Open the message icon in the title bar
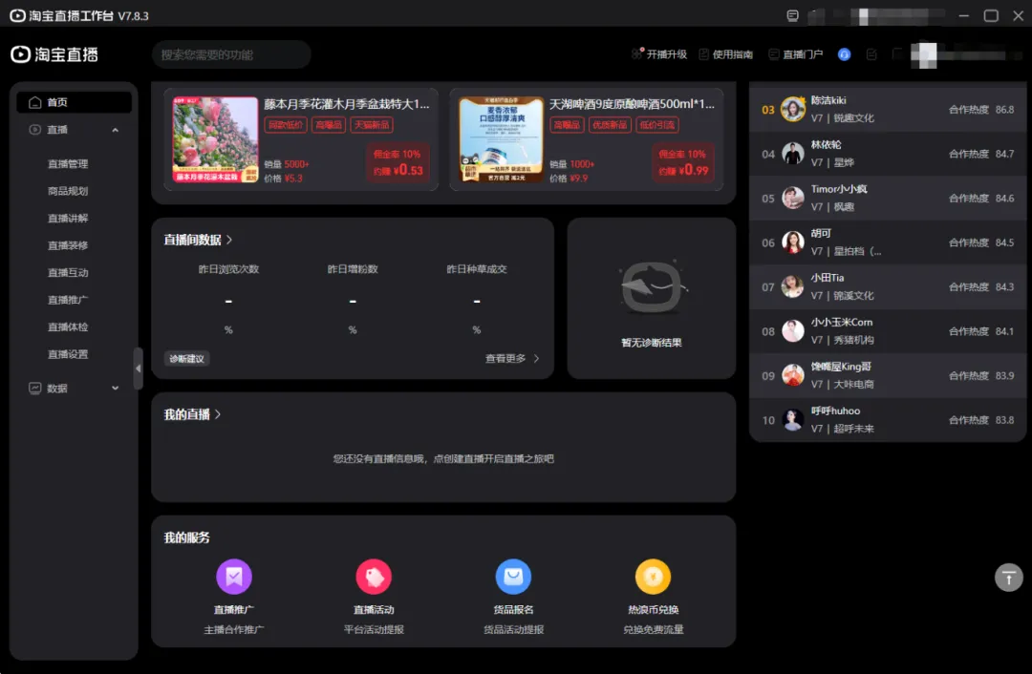The image size is (1032, 674). click(792, 16)
